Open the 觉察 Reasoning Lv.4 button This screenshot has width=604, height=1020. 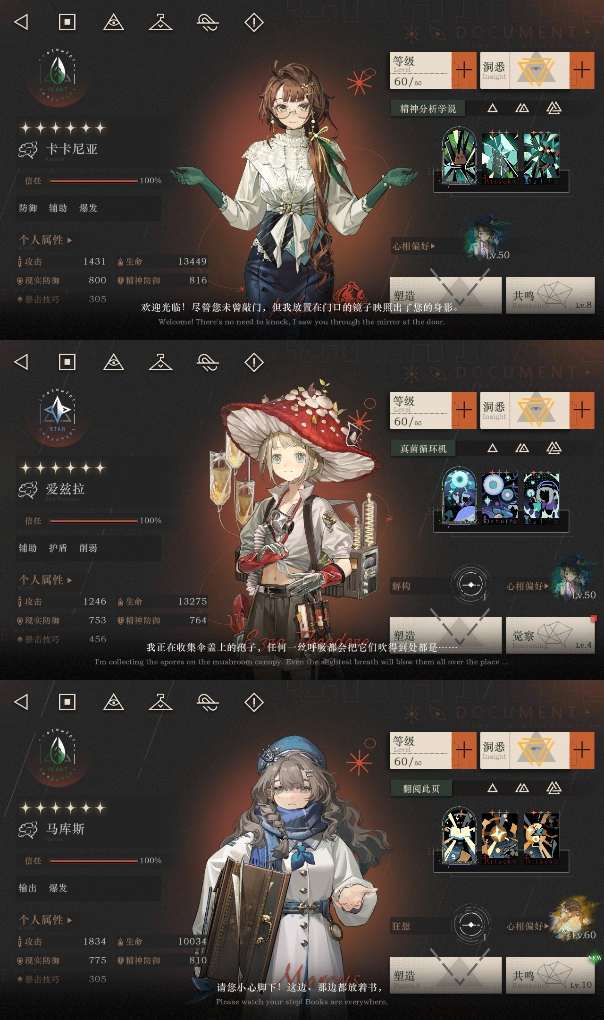[x=550, y=635]
